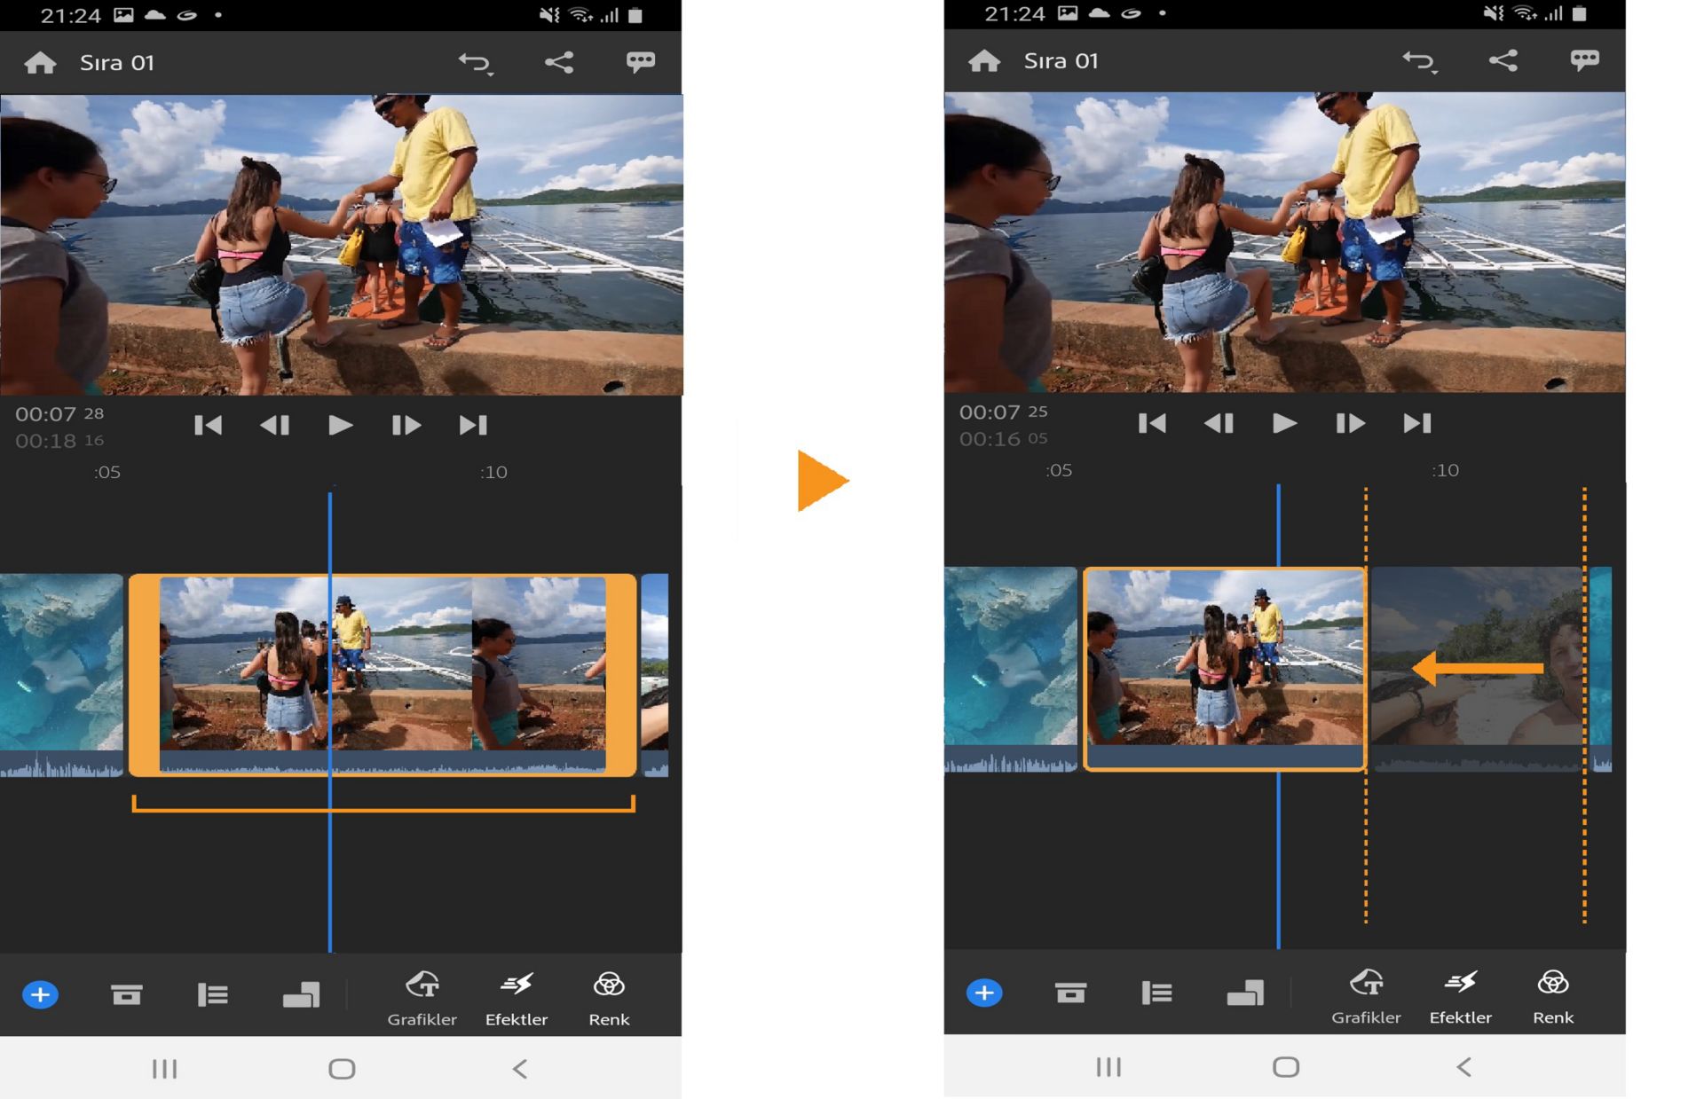Expand undo dropdown arrow, left screen
1704x1099 pixels.
pyautogui.click(x=491, y=74)
